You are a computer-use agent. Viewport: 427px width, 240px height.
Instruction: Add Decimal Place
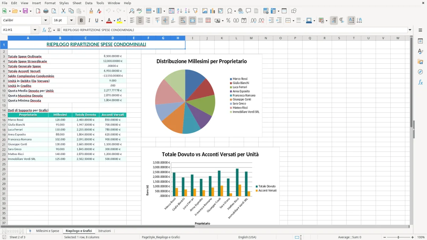(x=253, y=21)
